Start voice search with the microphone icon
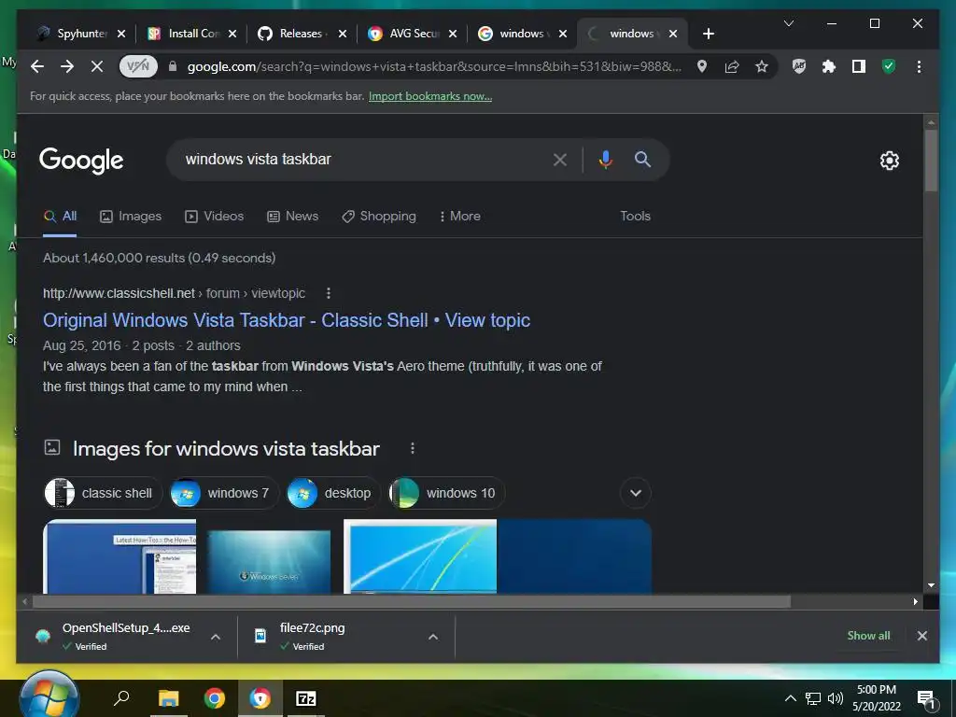 click(605, 160)
